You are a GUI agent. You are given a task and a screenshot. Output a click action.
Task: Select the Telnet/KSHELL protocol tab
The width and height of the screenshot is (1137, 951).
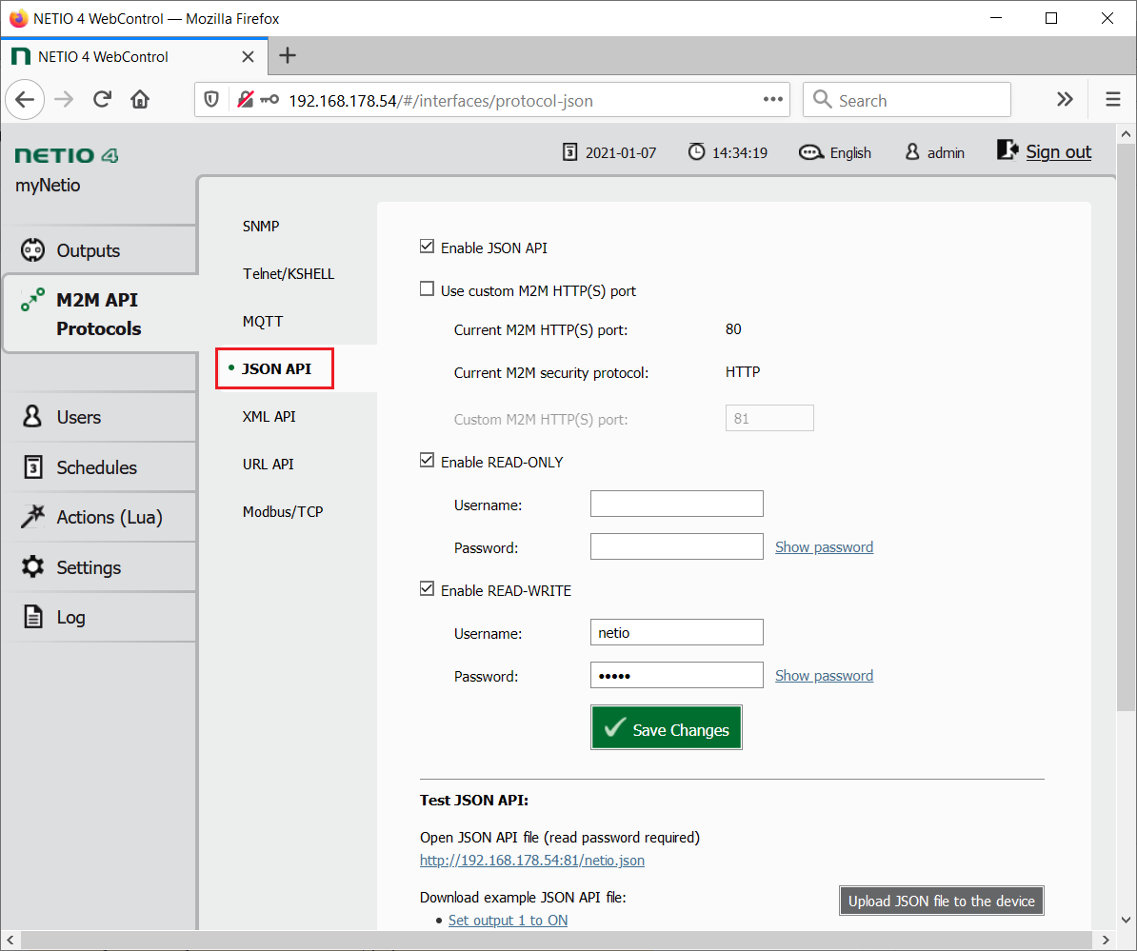click(x=289, y=274)
